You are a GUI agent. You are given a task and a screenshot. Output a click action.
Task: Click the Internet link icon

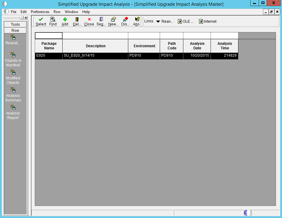click(x=201, y=21)
